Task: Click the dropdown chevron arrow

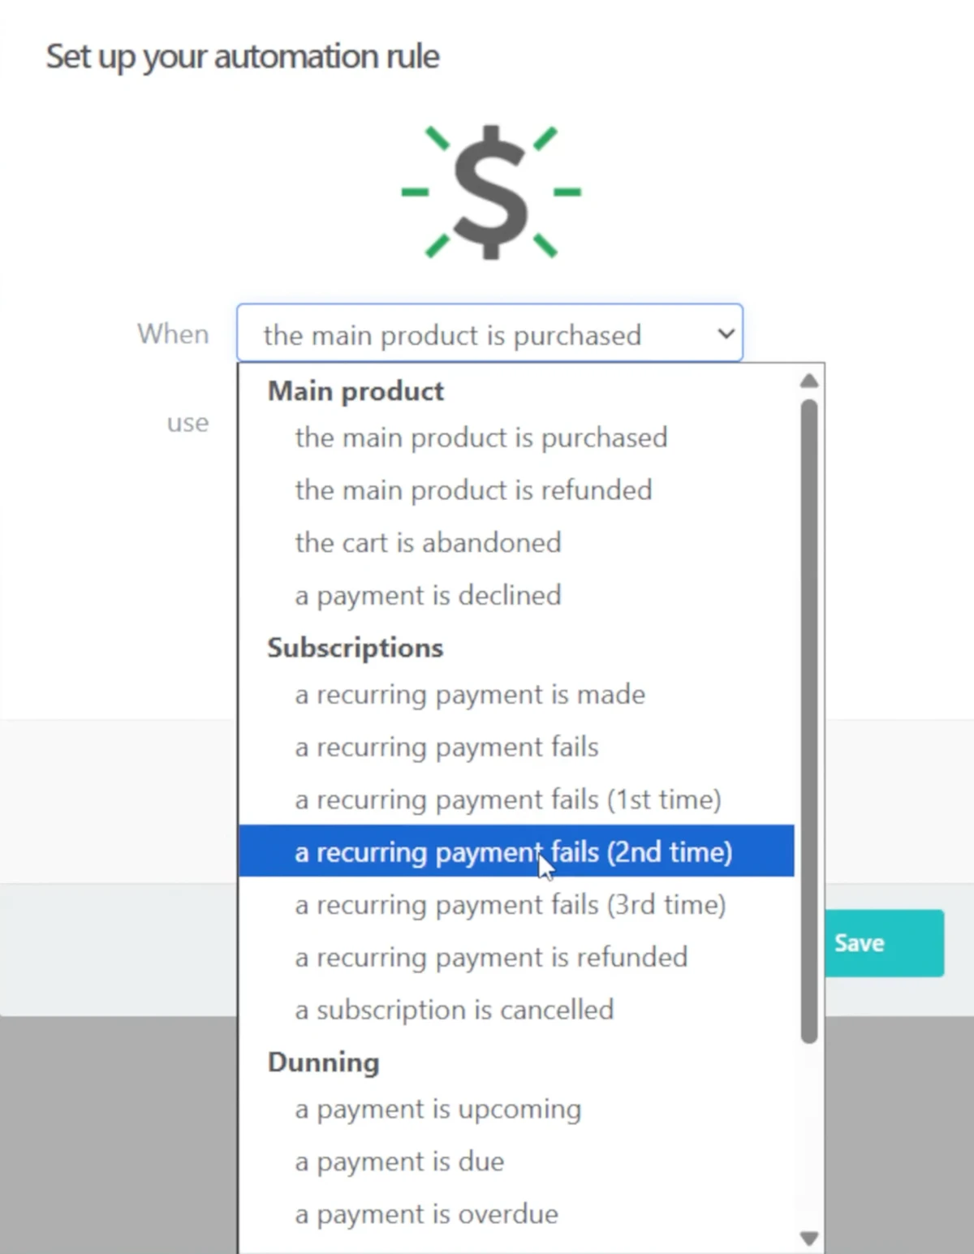Action: (725, 334)
